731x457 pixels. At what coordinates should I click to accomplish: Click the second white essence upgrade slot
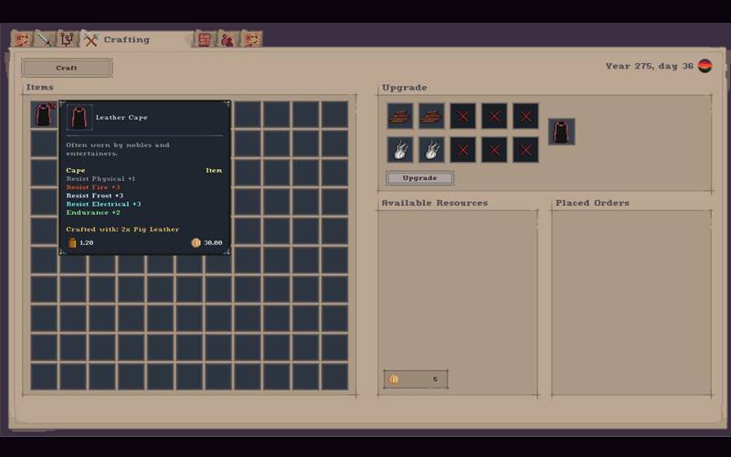click(431, 149)
